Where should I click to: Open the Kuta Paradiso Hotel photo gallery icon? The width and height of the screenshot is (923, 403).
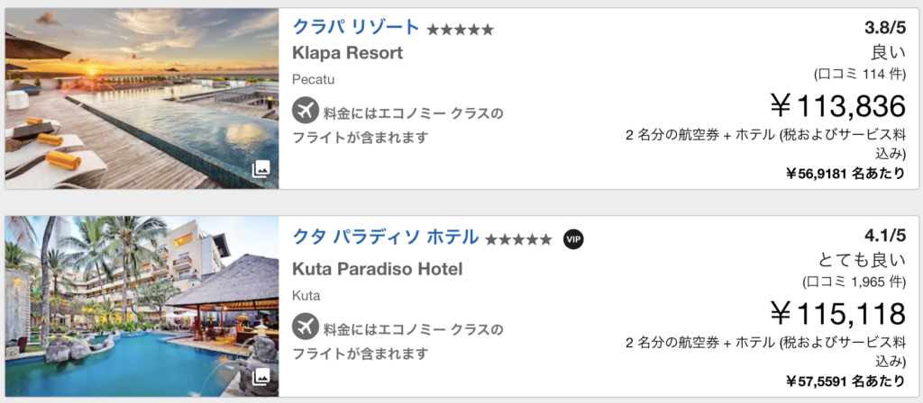260,376
